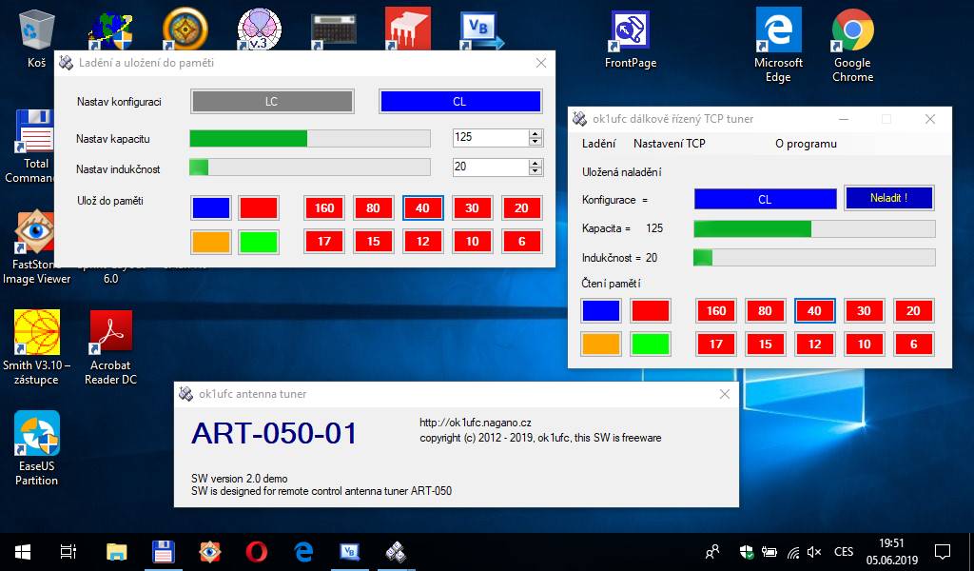Select the CL configuration in tuning window

point(460,102)
